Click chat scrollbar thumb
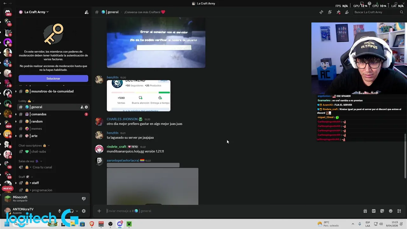The width and height of the screenshot is (407, 229). point(405,156)
